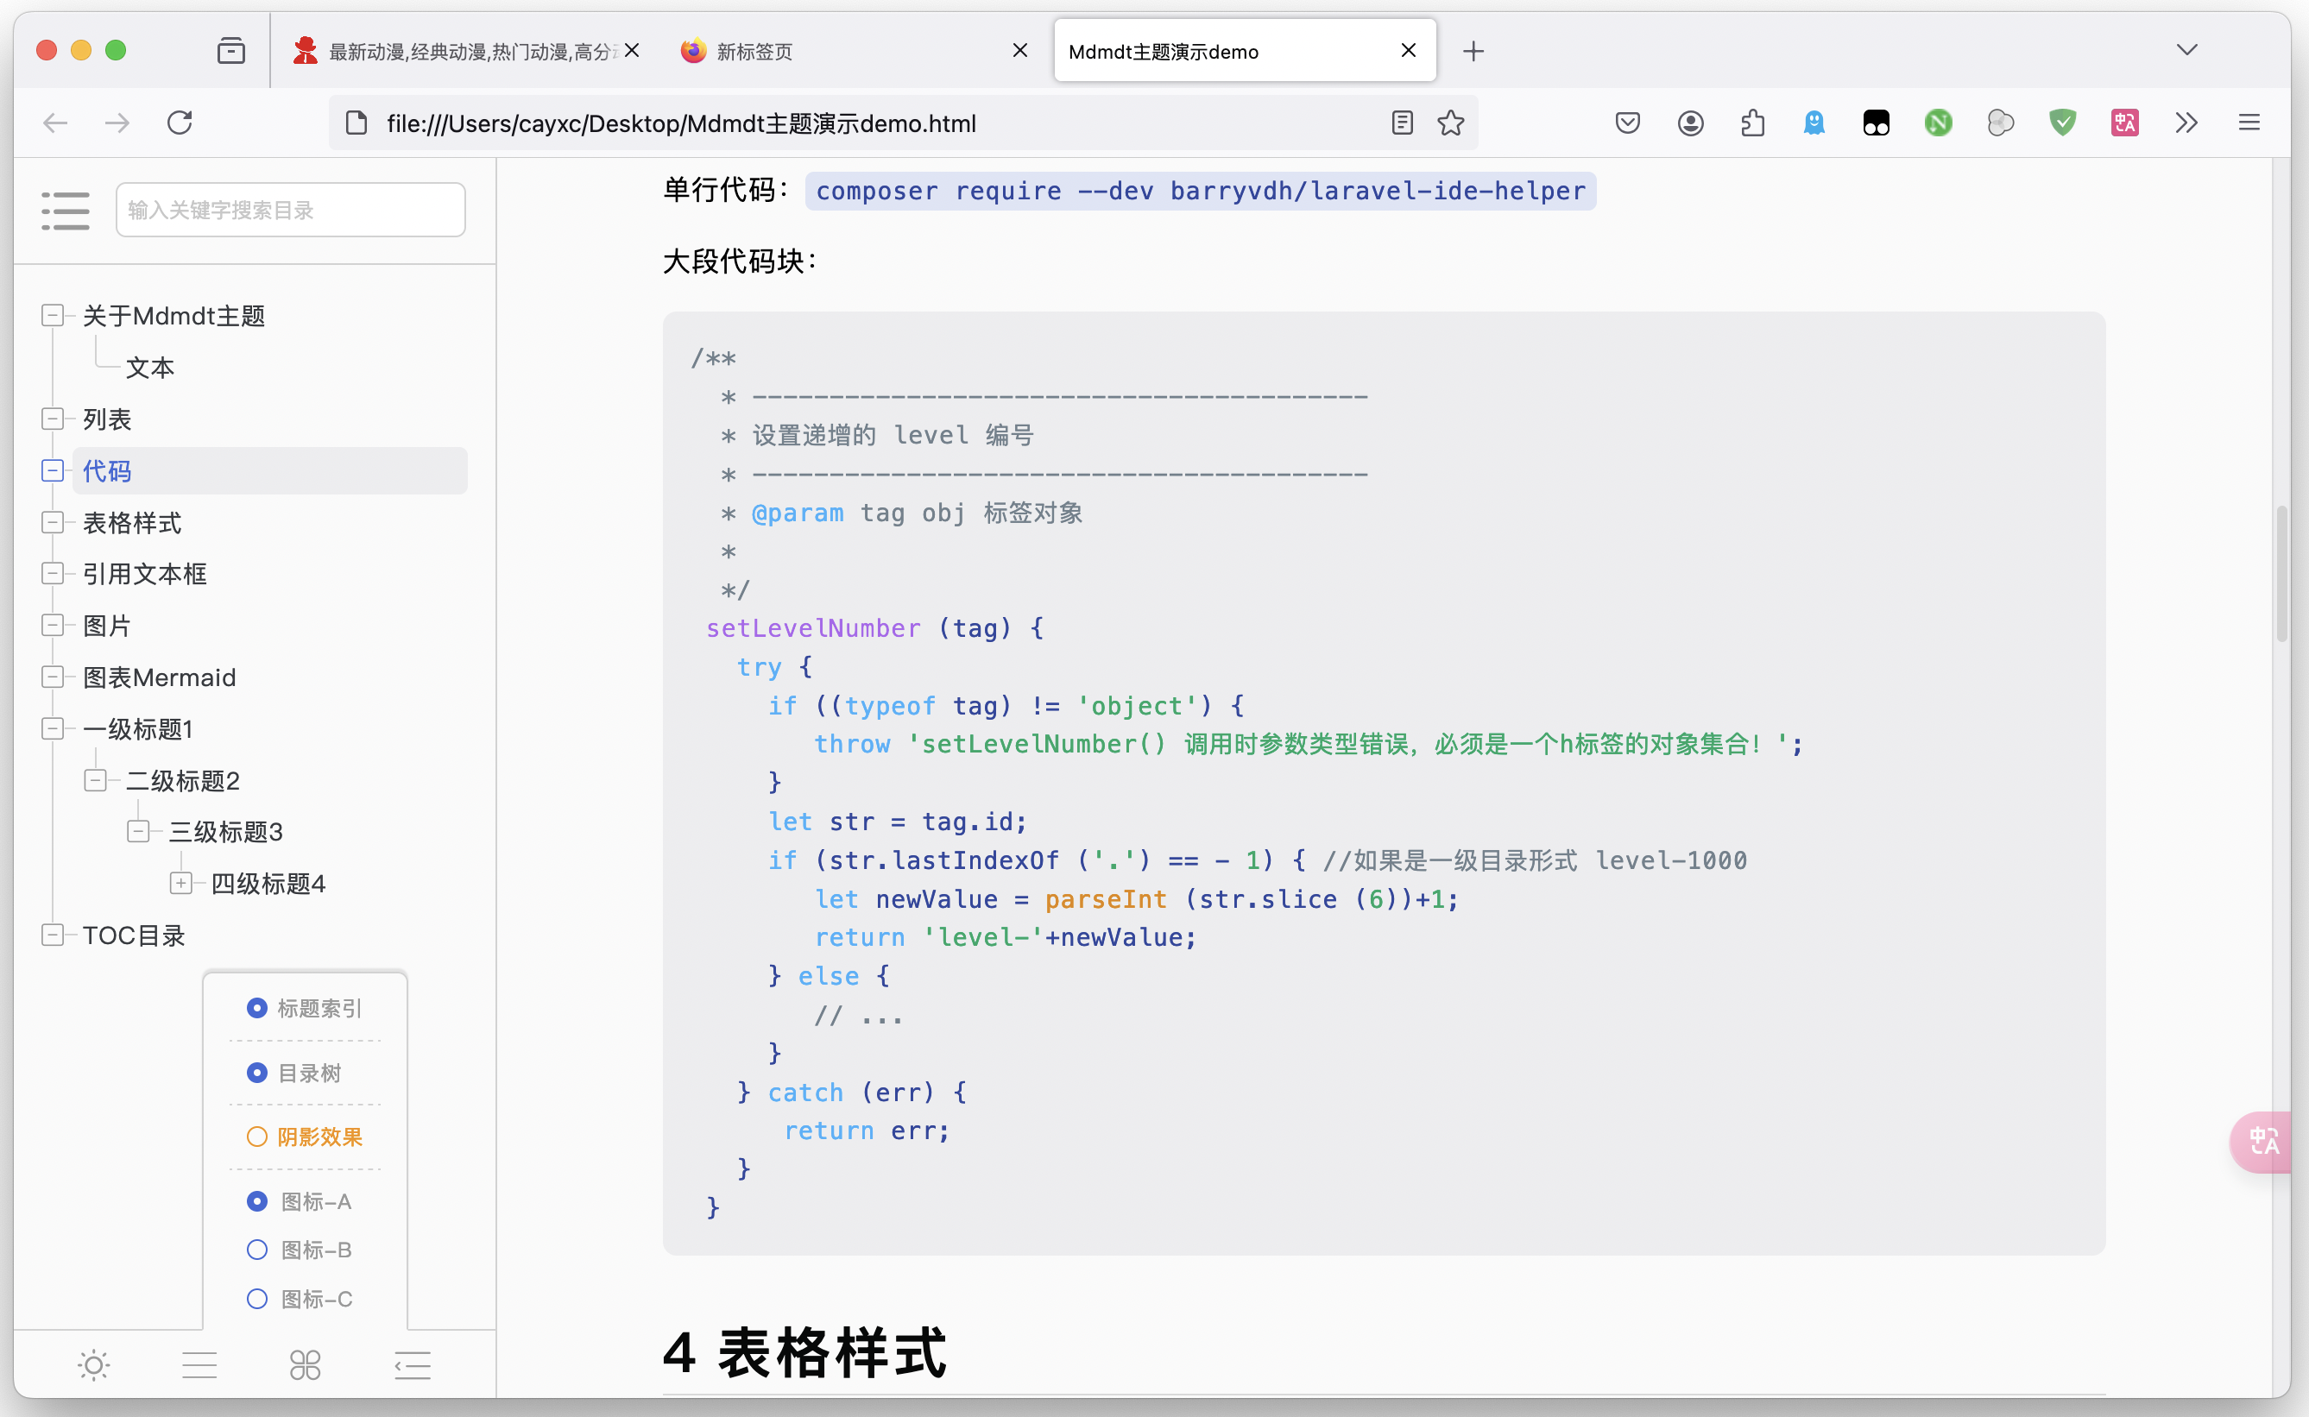The width and height of the screenshot is (2309, 1417).
Task: Collapse the 二级标题2 tree node
Action: pyautogui.click(x=96, y=780)
